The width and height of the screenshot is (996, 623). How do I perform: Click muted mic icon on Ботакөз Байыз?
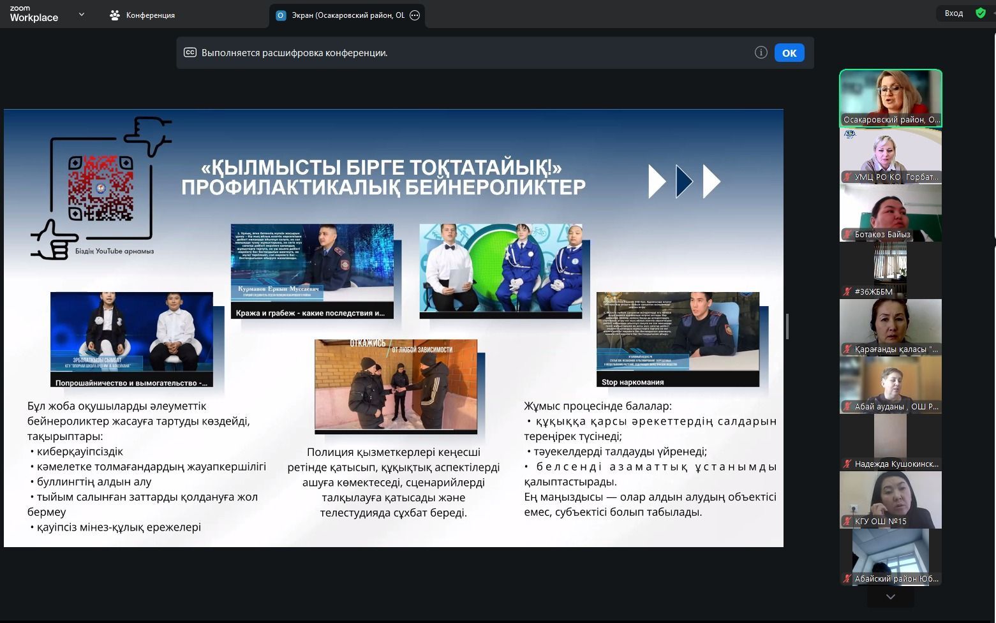847,235
